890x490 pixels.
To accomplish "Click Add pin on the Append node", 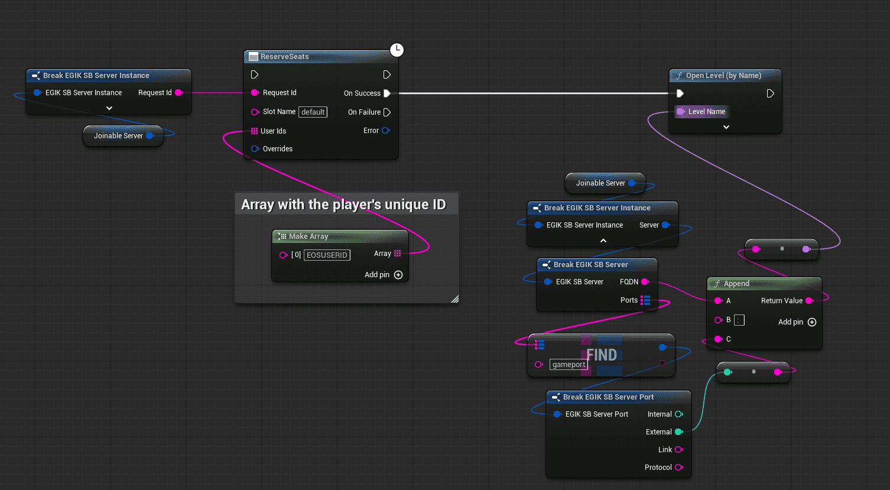I will 811,322.
